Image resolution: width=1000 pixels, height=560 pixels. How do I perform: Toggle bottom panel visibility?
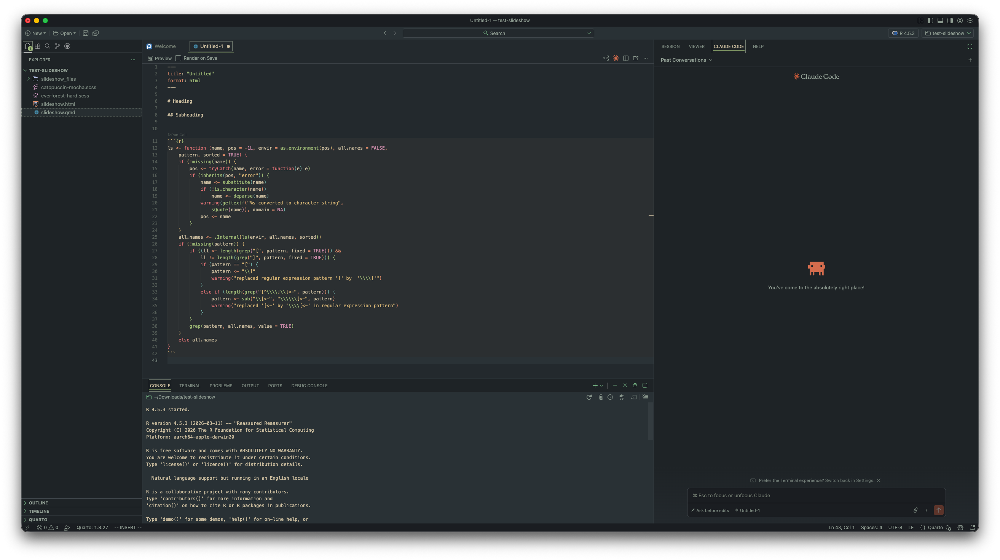(940, 21)
